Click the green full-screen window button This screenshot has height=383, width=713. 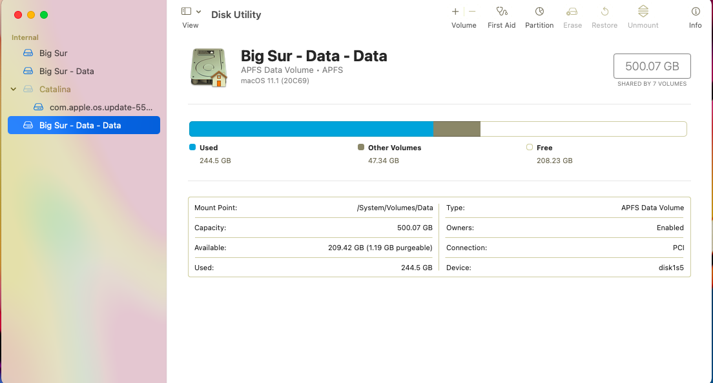click(x=44, y=15)
